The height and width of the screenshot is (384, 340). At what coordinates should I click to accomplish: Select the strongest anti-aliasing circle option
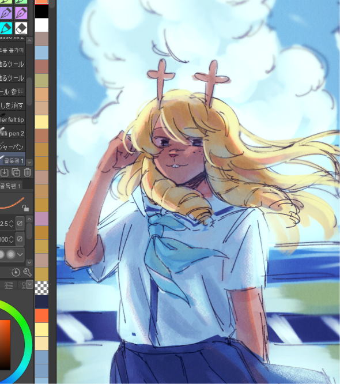click(10, 254)
